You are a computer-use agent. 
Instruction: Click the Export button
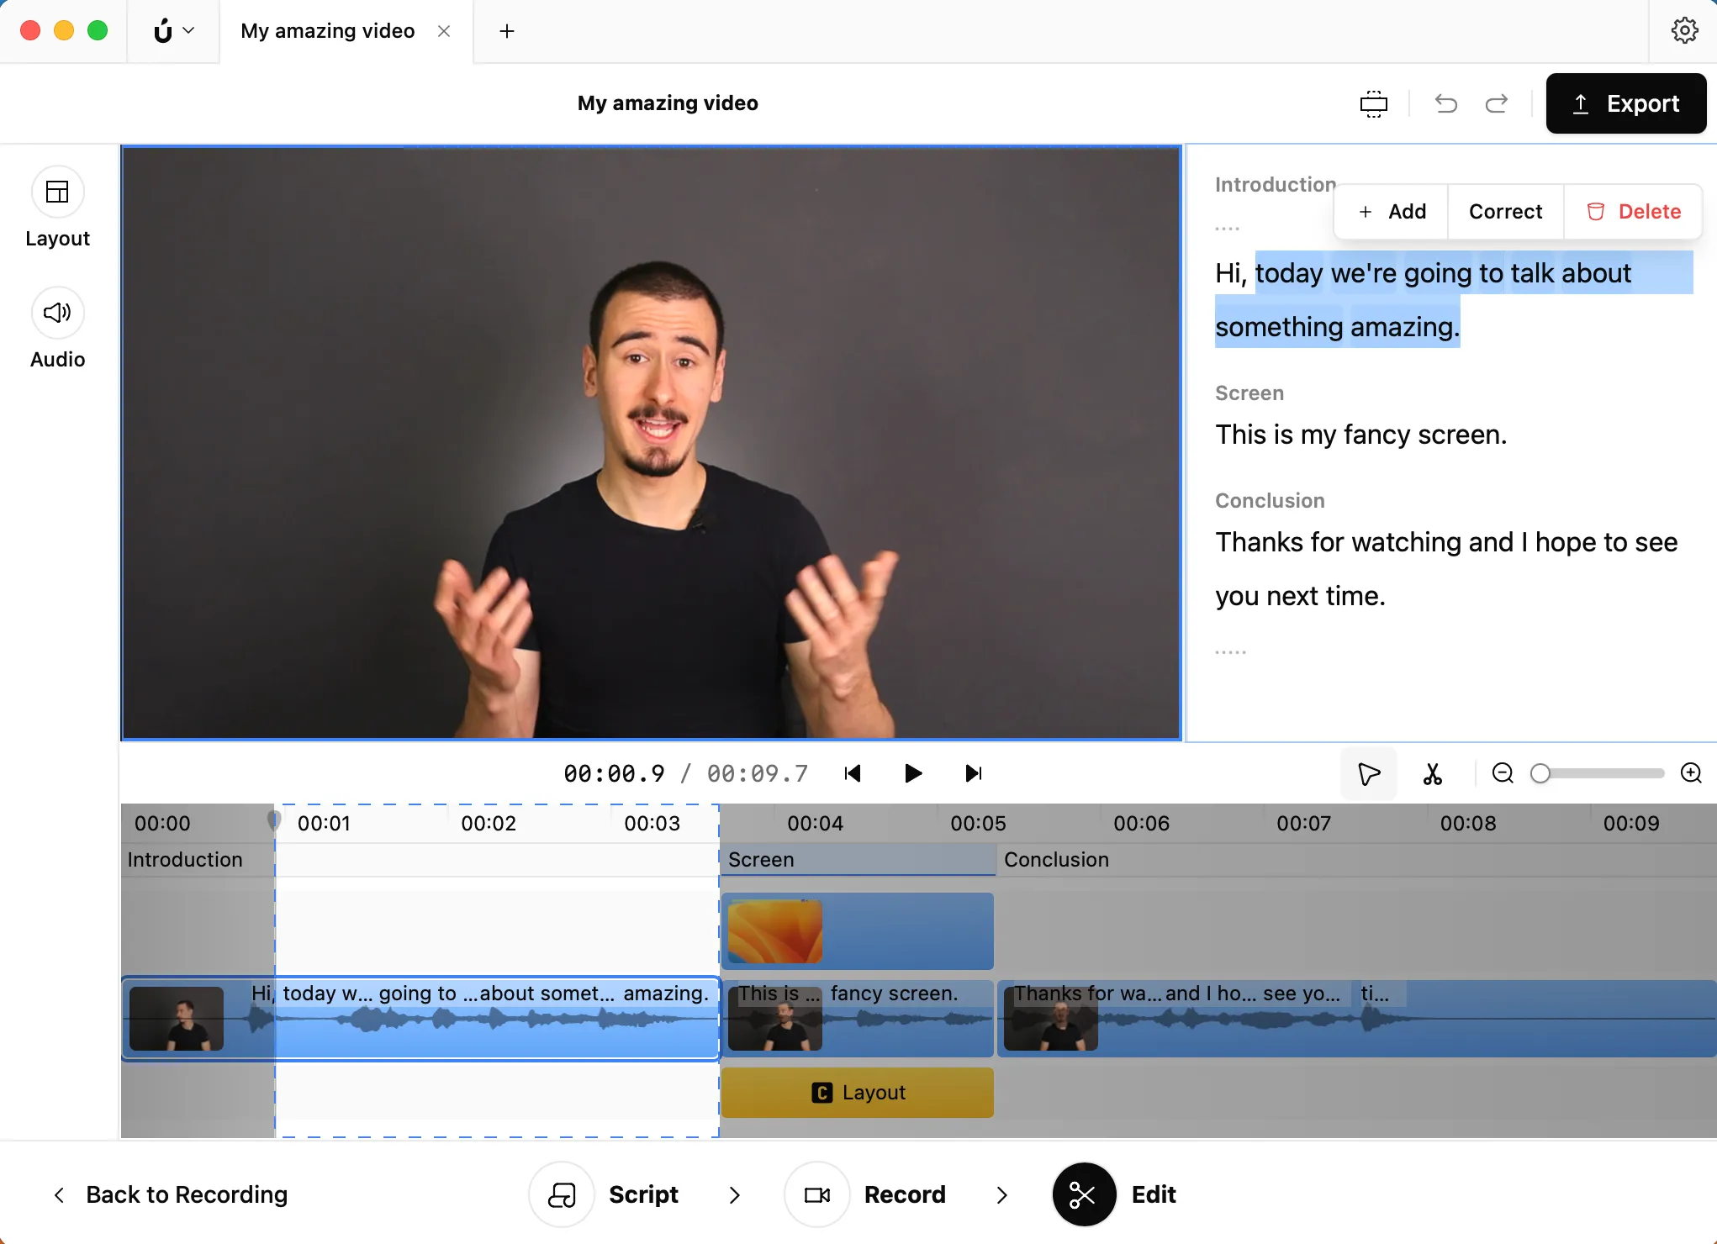tap(1625, 103)
